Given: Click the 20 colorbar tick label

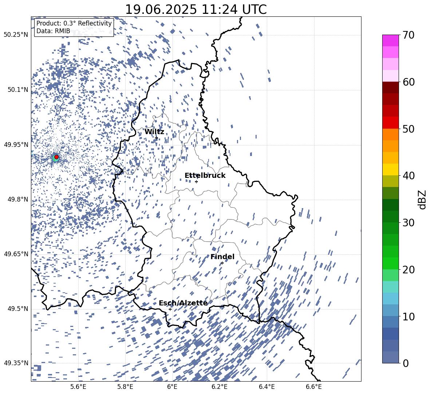Looking at the screenshot, I should [x=408, y=270].
